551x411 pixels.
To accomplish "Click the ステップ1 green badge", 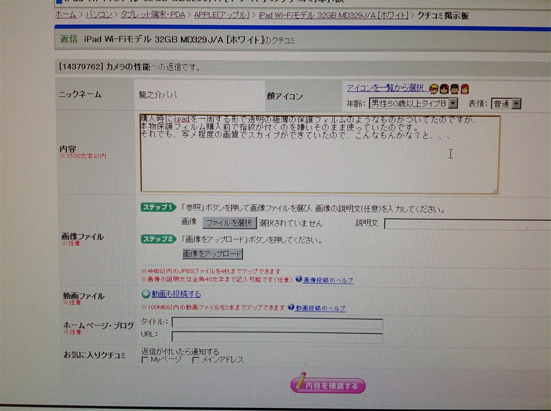I will pyautogui.click(x=158, y=207).
